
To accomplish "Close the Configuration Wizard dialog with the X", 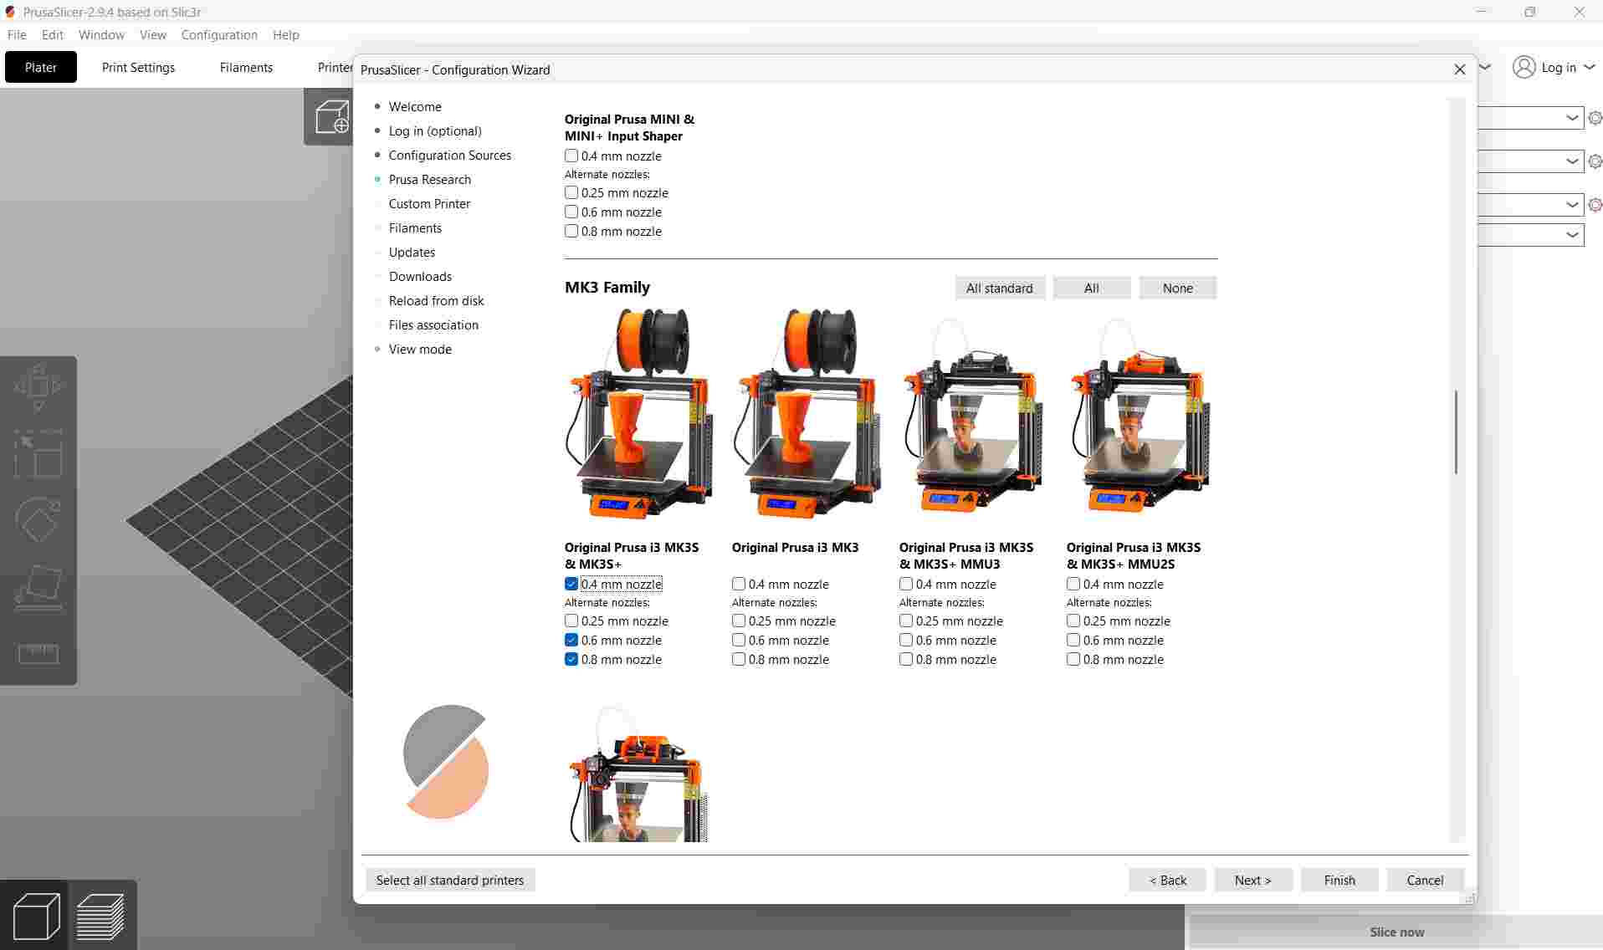I will click(1460, 69).
